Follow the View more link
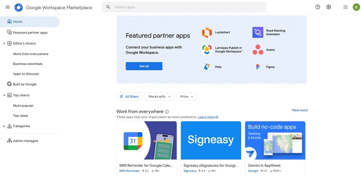 coord(300,110)
